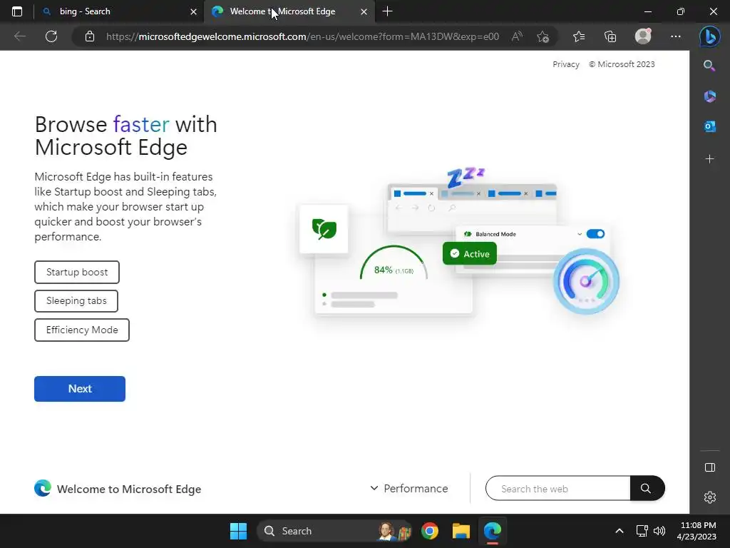Close the bing - Search tab

[x=194, y=11]
